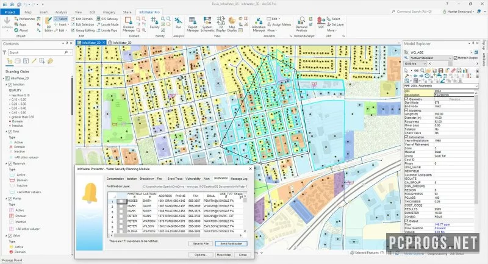Click the Save to File button

coord(201,244)
